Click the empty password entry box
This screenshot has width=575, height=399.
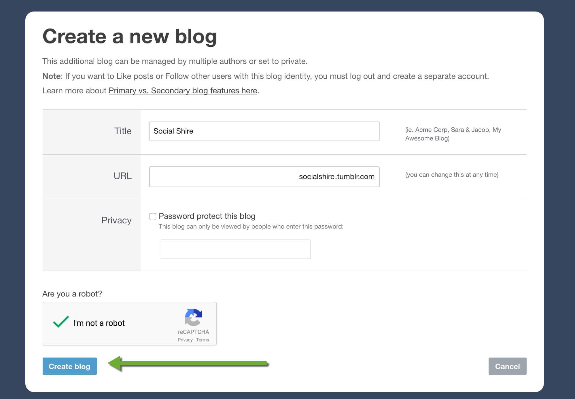pyautogui.click(x=235, y=249)
